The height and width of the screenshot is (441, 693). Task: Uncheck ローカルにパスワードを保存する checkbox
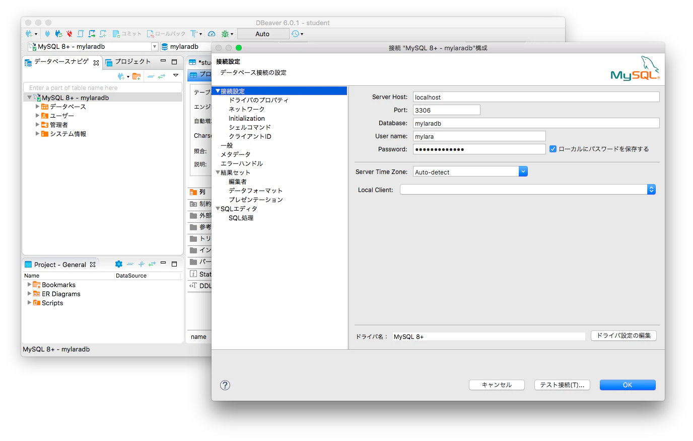(x=553, y=149)
